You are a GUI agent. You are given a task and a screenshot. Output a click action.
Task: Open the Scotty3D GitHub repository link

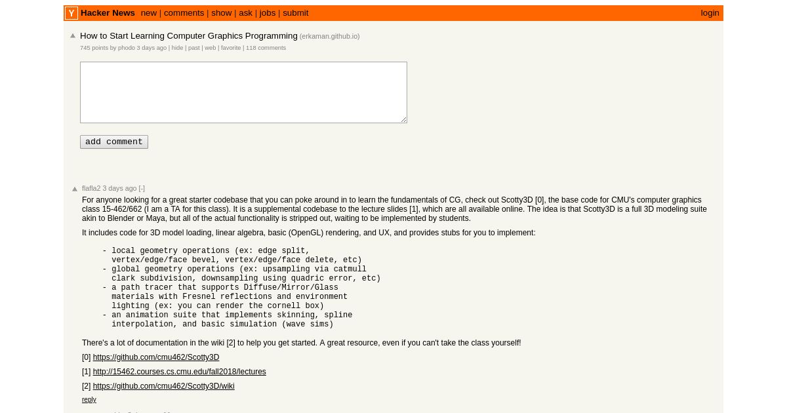[x=156, y=357]
